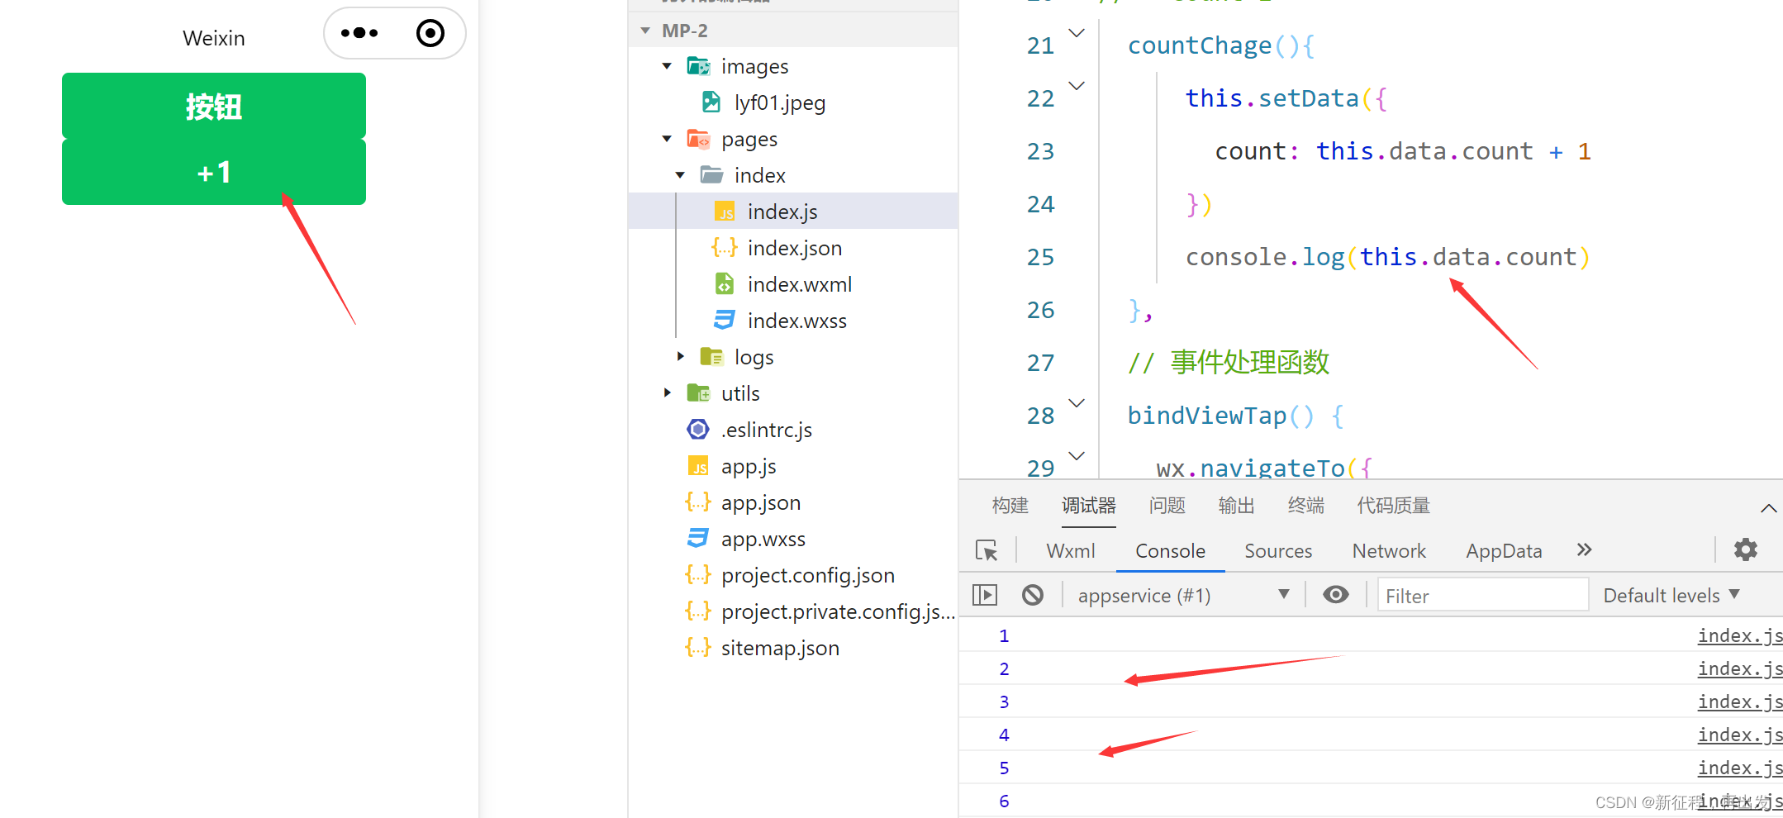This screenshot has width=1783, height=818.
Task: Switch to the 问题 tab
Action: 1167,506
